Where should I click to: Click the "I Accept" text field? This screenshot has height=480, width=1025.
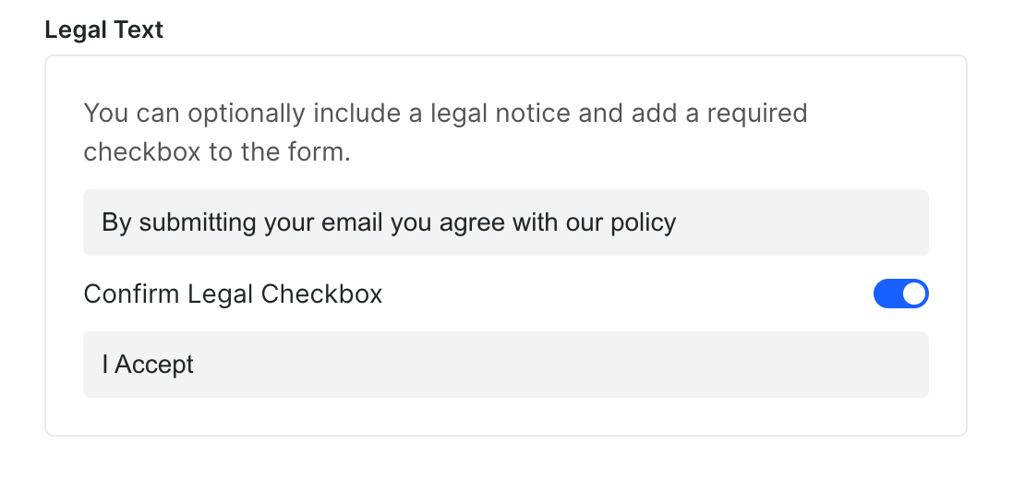(505, 365)
